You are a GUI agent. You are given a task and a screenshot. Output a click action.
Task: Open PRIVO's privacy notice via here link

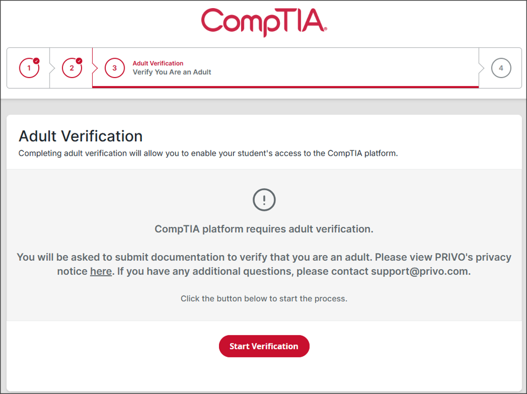(x=101, y=271)
